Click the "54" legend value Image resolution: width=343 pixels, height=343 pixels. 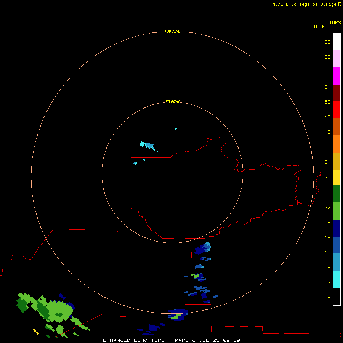click(327, 87)
